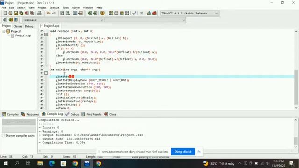Click the Go to Line toolbar icon
Viewport: 299px width, 168px height.
pyautogui.click(x=80, y=13)
